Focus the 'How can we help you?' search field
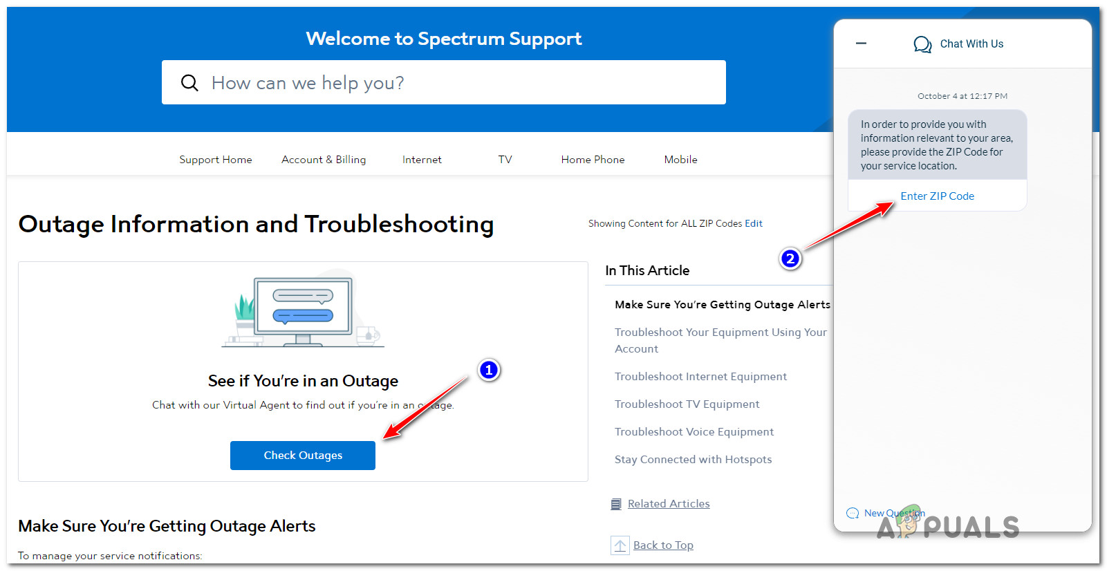 point(444,82)
